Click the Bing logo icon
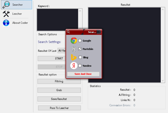Screen dimensions: 168x113 pos(74,57)
